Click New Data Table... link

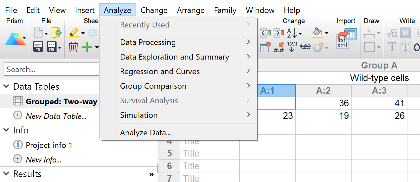click(56, 116)
